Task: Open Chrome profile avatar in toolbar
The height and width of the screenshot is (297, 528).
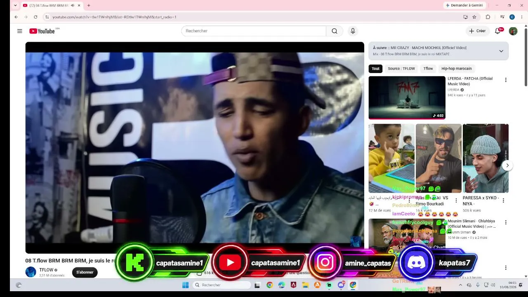Action: tap(512, 17)
